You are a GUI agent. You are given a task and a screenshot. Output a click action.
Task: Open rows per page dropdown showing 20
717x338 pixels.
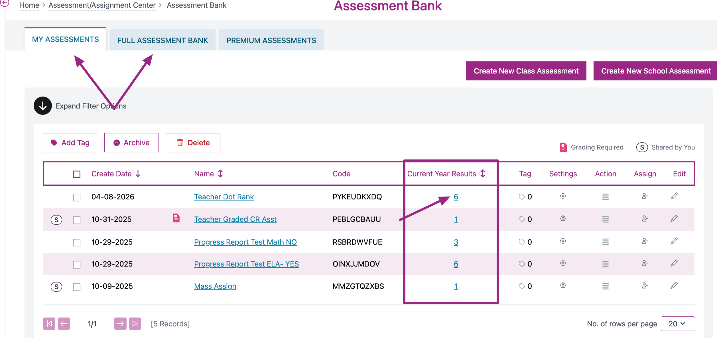677,324
